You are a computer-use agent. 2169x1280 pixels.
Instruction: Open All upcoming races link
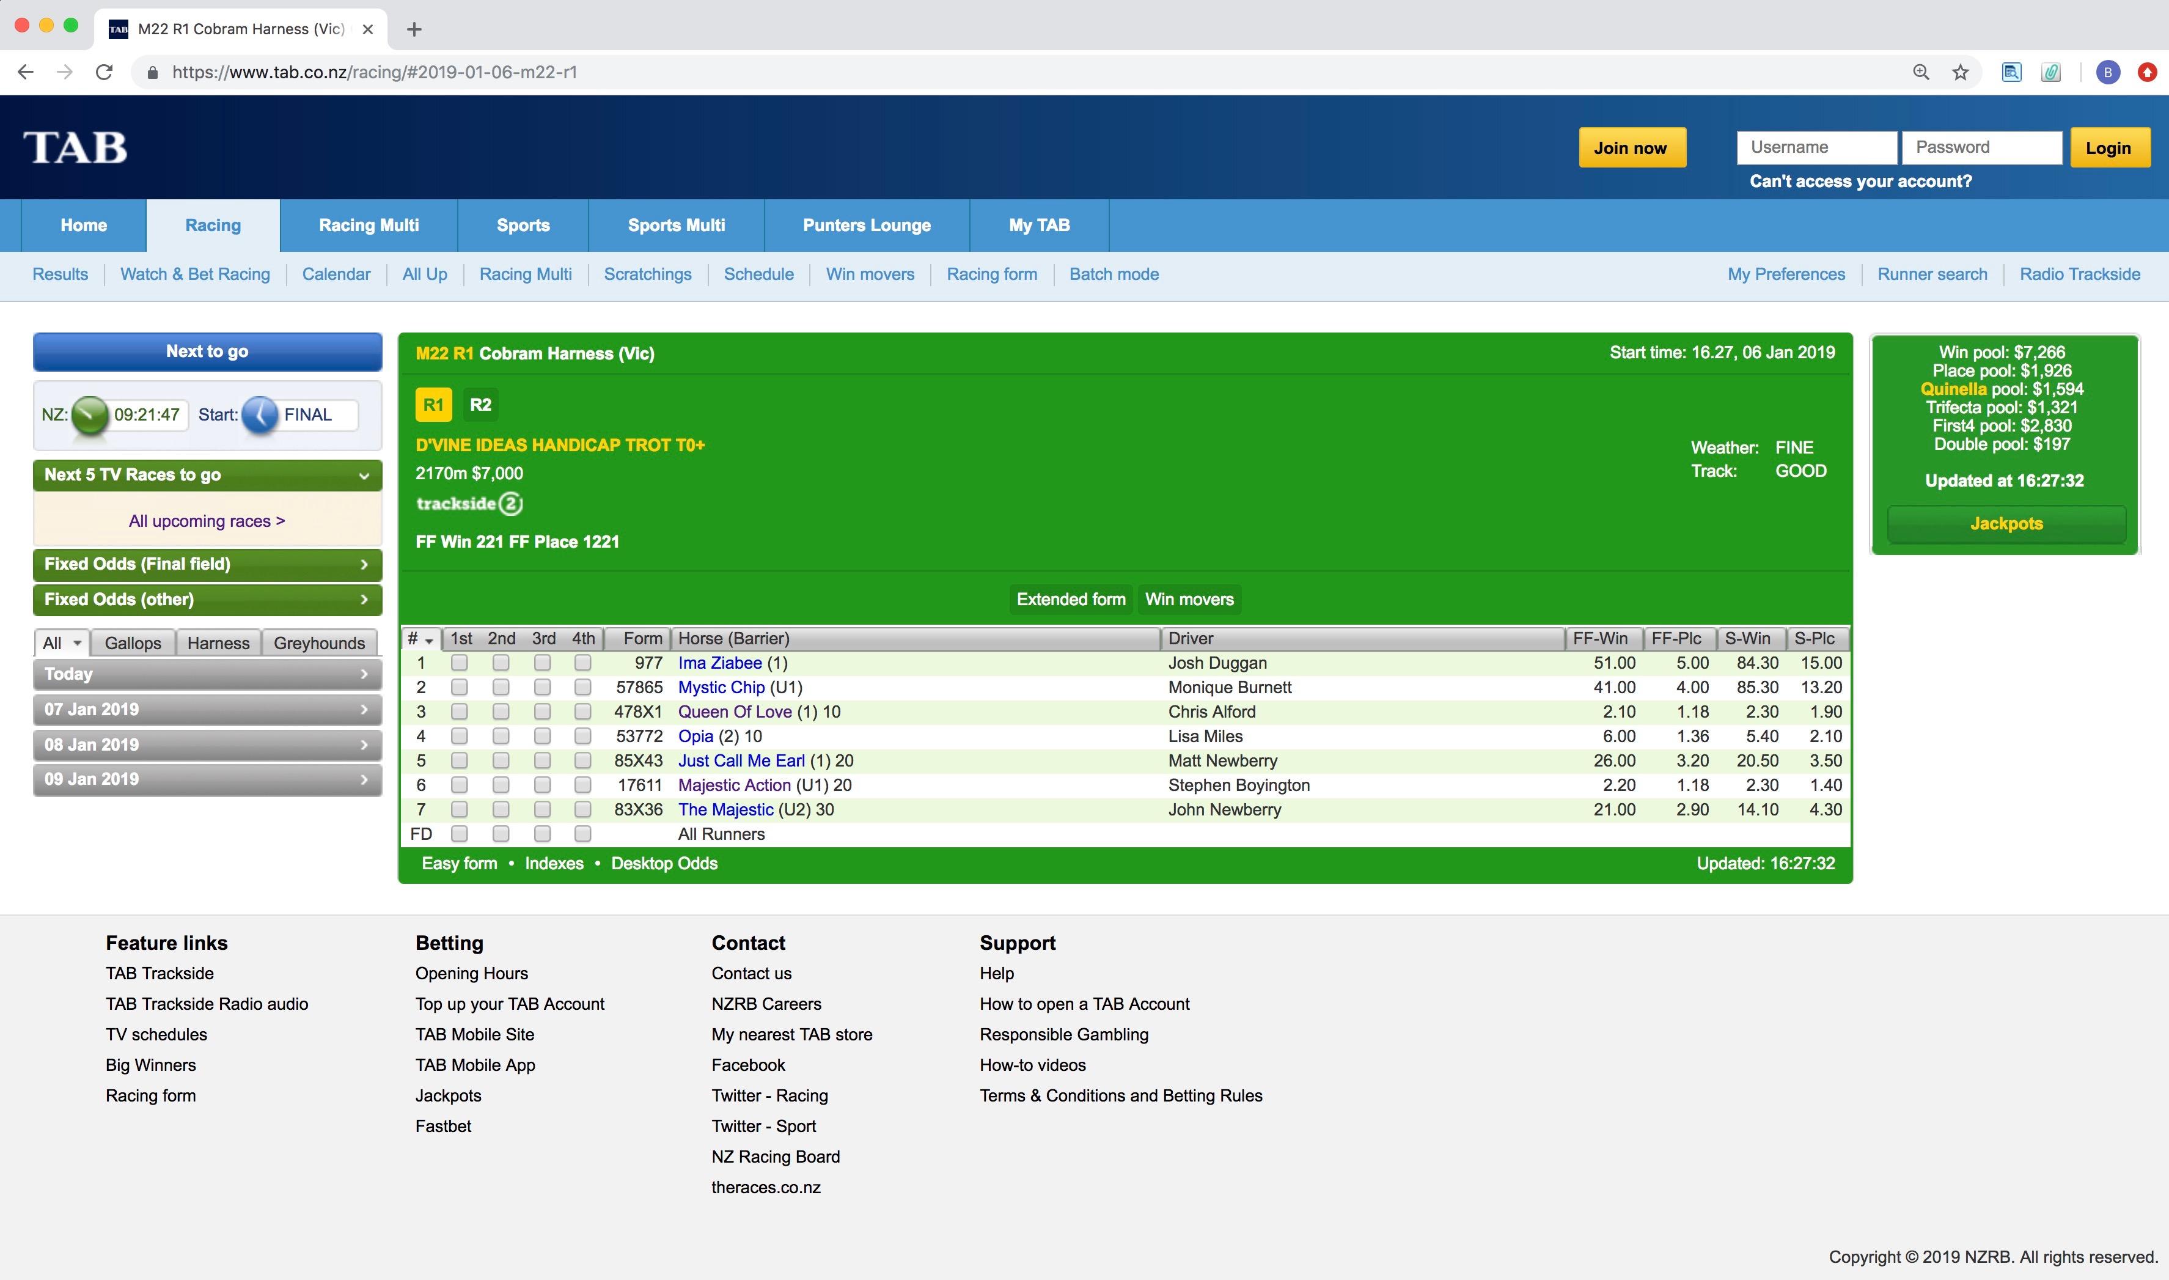(x=207, y=521)
